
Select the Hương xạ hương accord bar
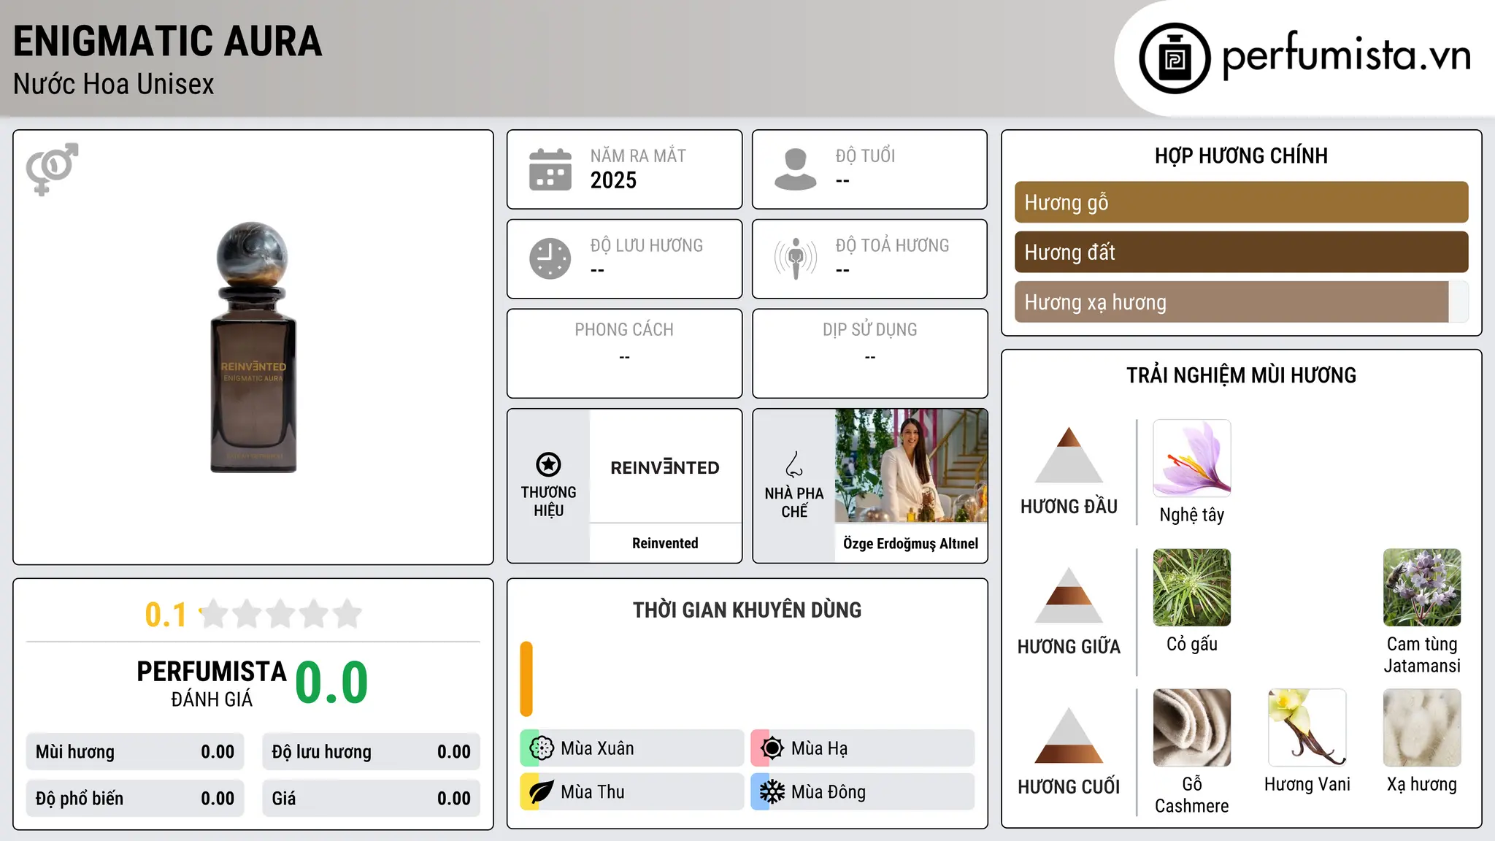(x=1241, y=302)
